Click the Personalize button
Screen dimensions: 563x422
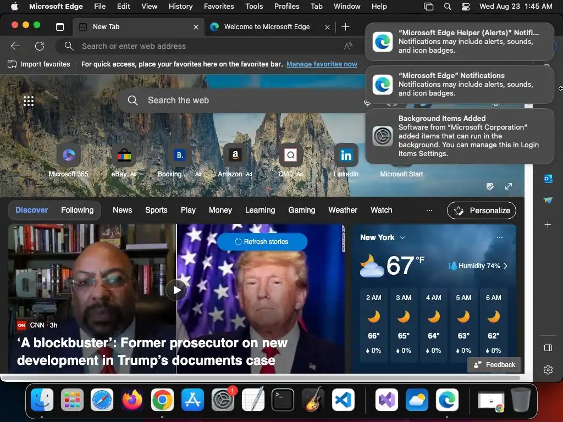pos(482,210)
